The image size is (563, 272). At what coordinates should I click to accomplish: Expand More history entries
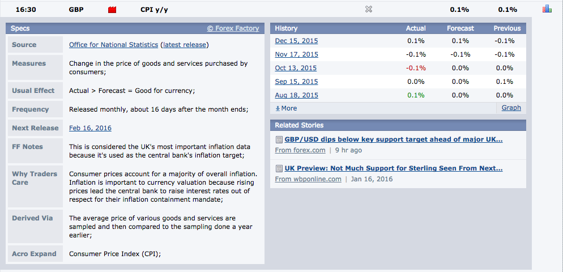coord(286,108)
